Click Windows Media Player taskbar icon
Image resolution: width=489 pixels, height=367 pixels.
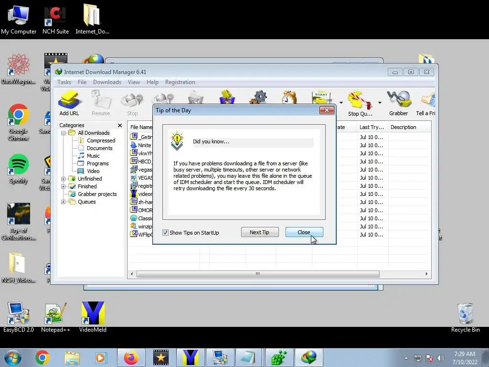(101, 357)
